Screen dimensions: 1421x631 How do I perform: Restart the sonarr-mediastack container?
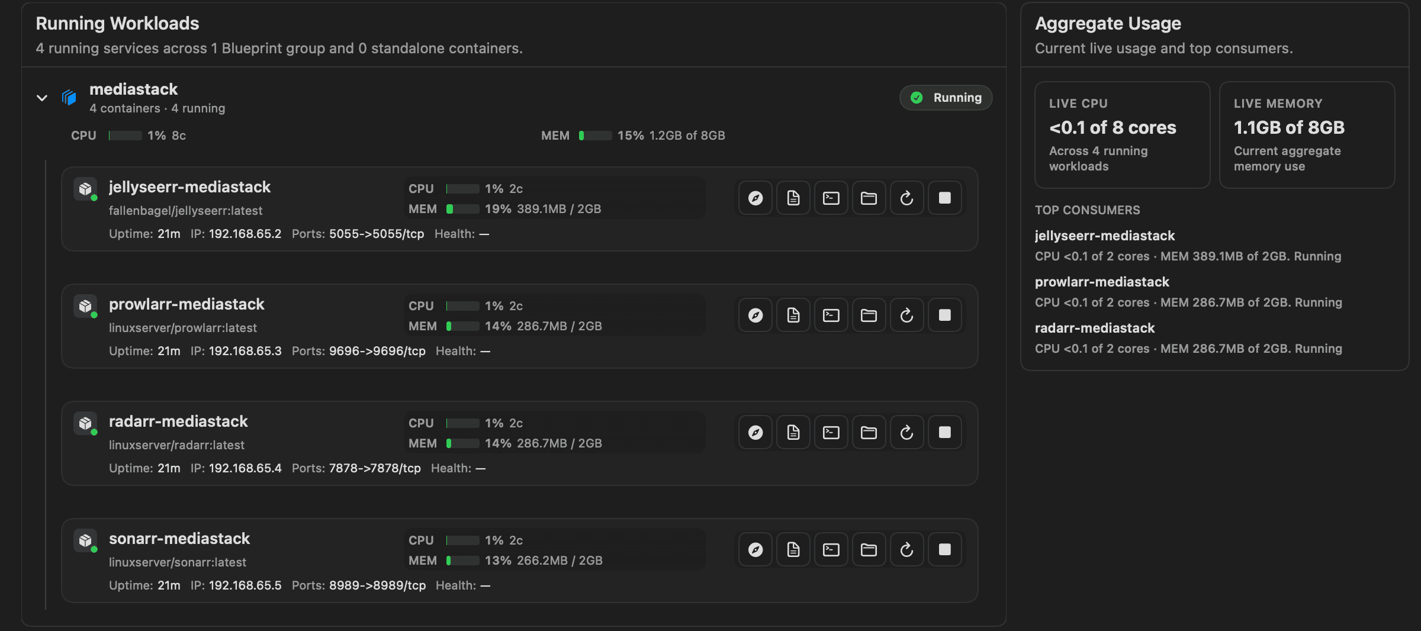click(x=907, y=549)
